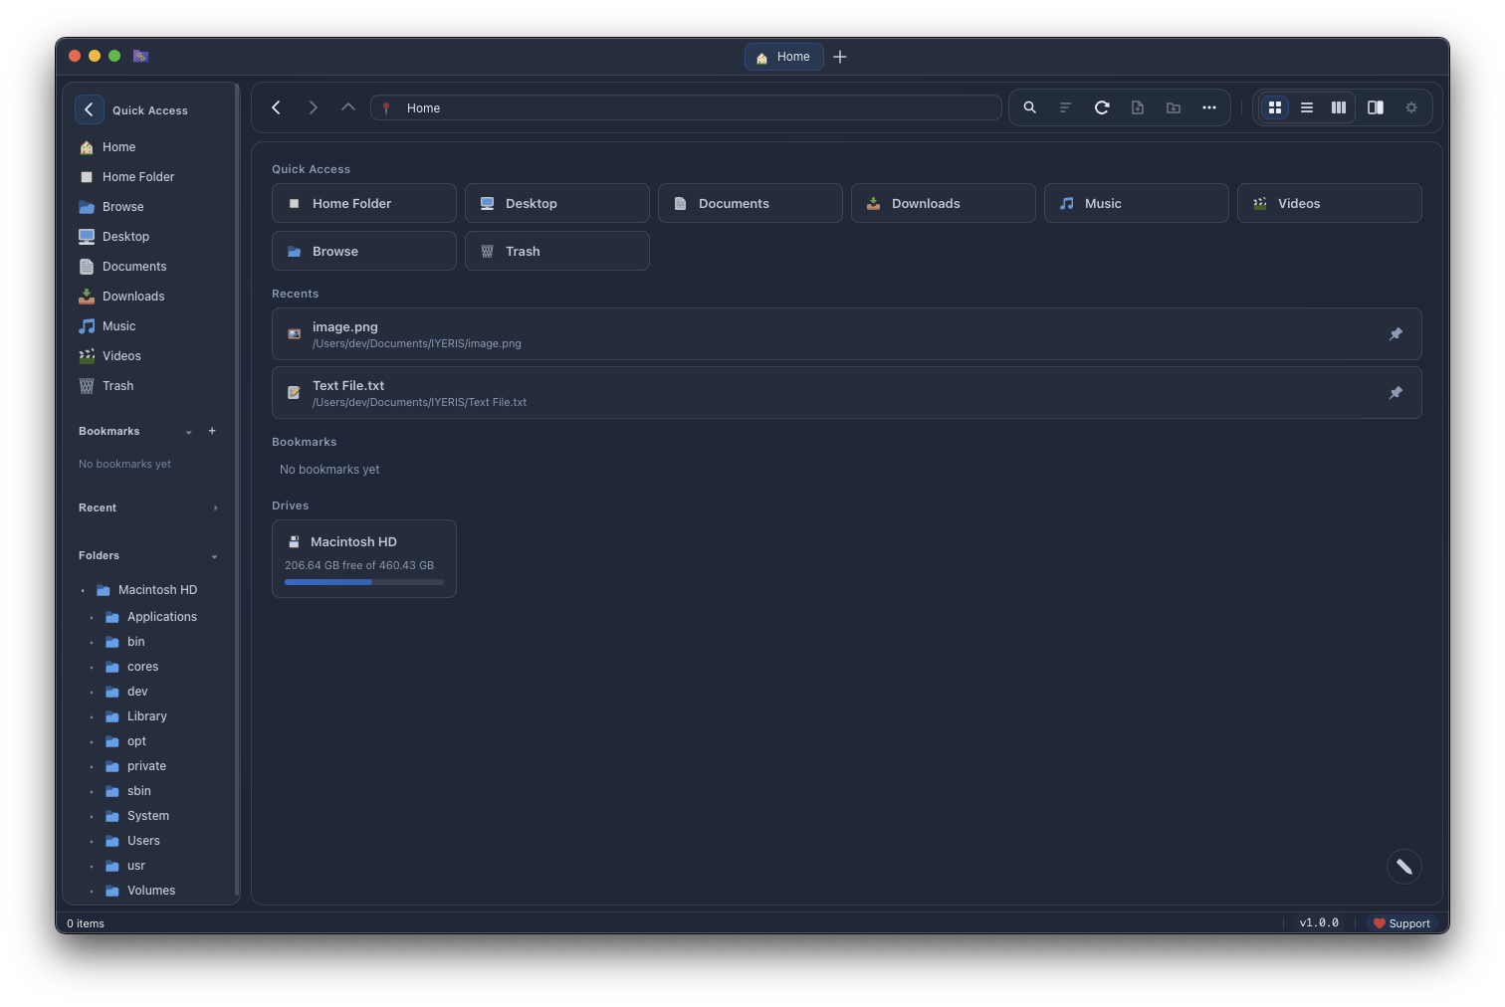Click the Macintosh HD storage usage bar
The image size is (1505, 1007).
[x=364, y=582]
